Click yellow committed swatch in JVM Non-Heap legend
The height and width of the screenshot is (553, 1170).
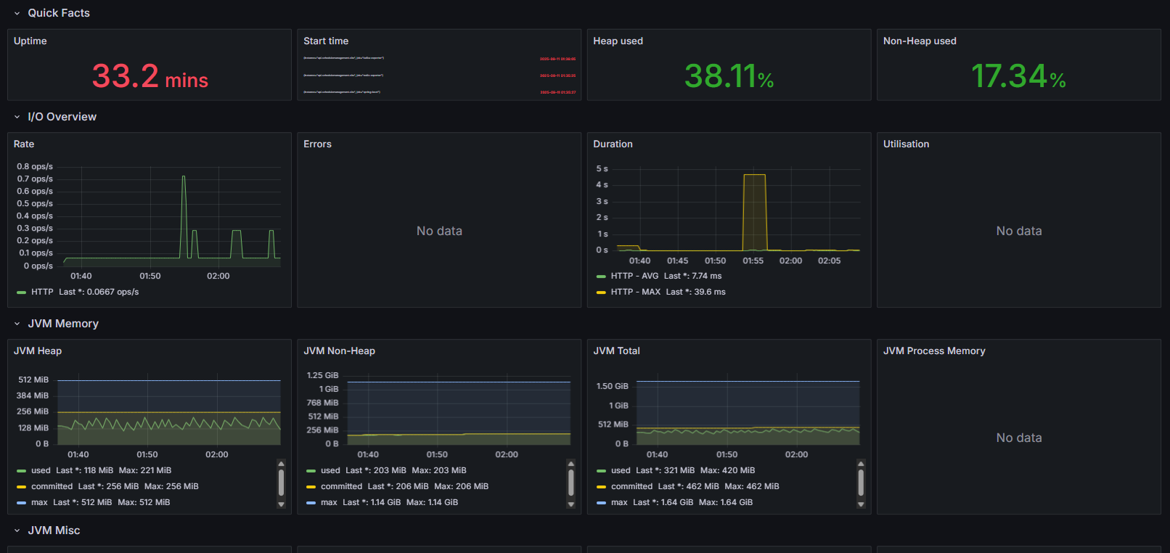click(x=311, y=487)
